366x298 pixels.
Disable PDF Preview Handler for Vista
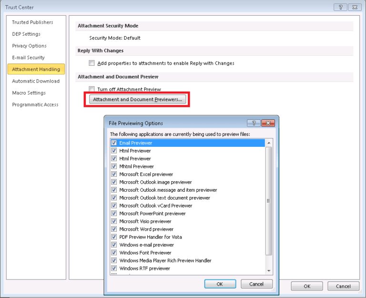point(114,237)
